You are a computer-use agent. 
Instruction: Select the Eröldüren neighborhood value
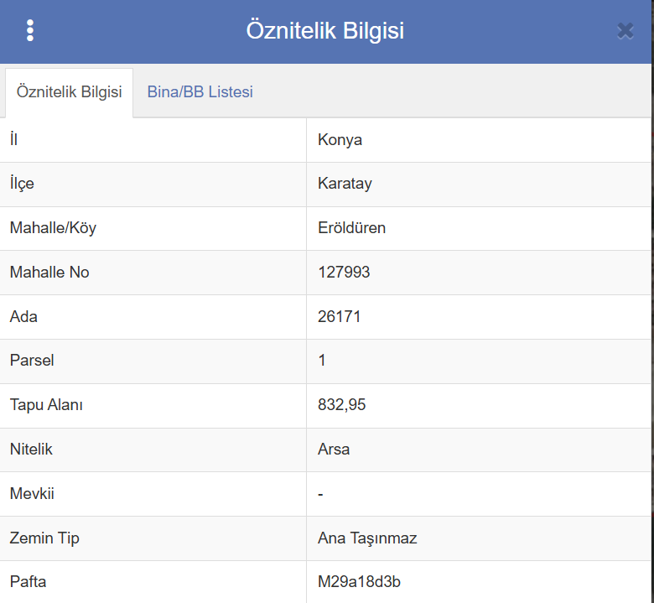[351, 228]
